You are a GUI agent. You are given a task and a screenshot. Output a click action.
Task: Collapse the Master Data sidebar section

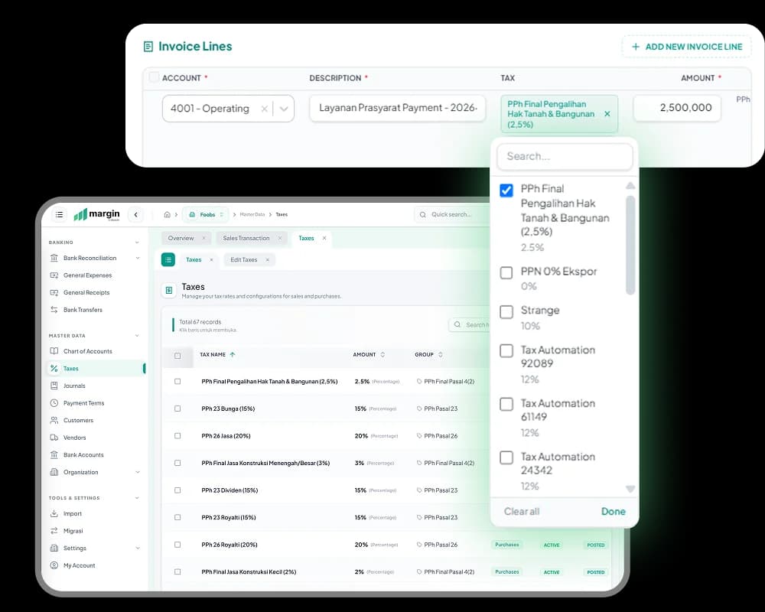tap(137, 335)
